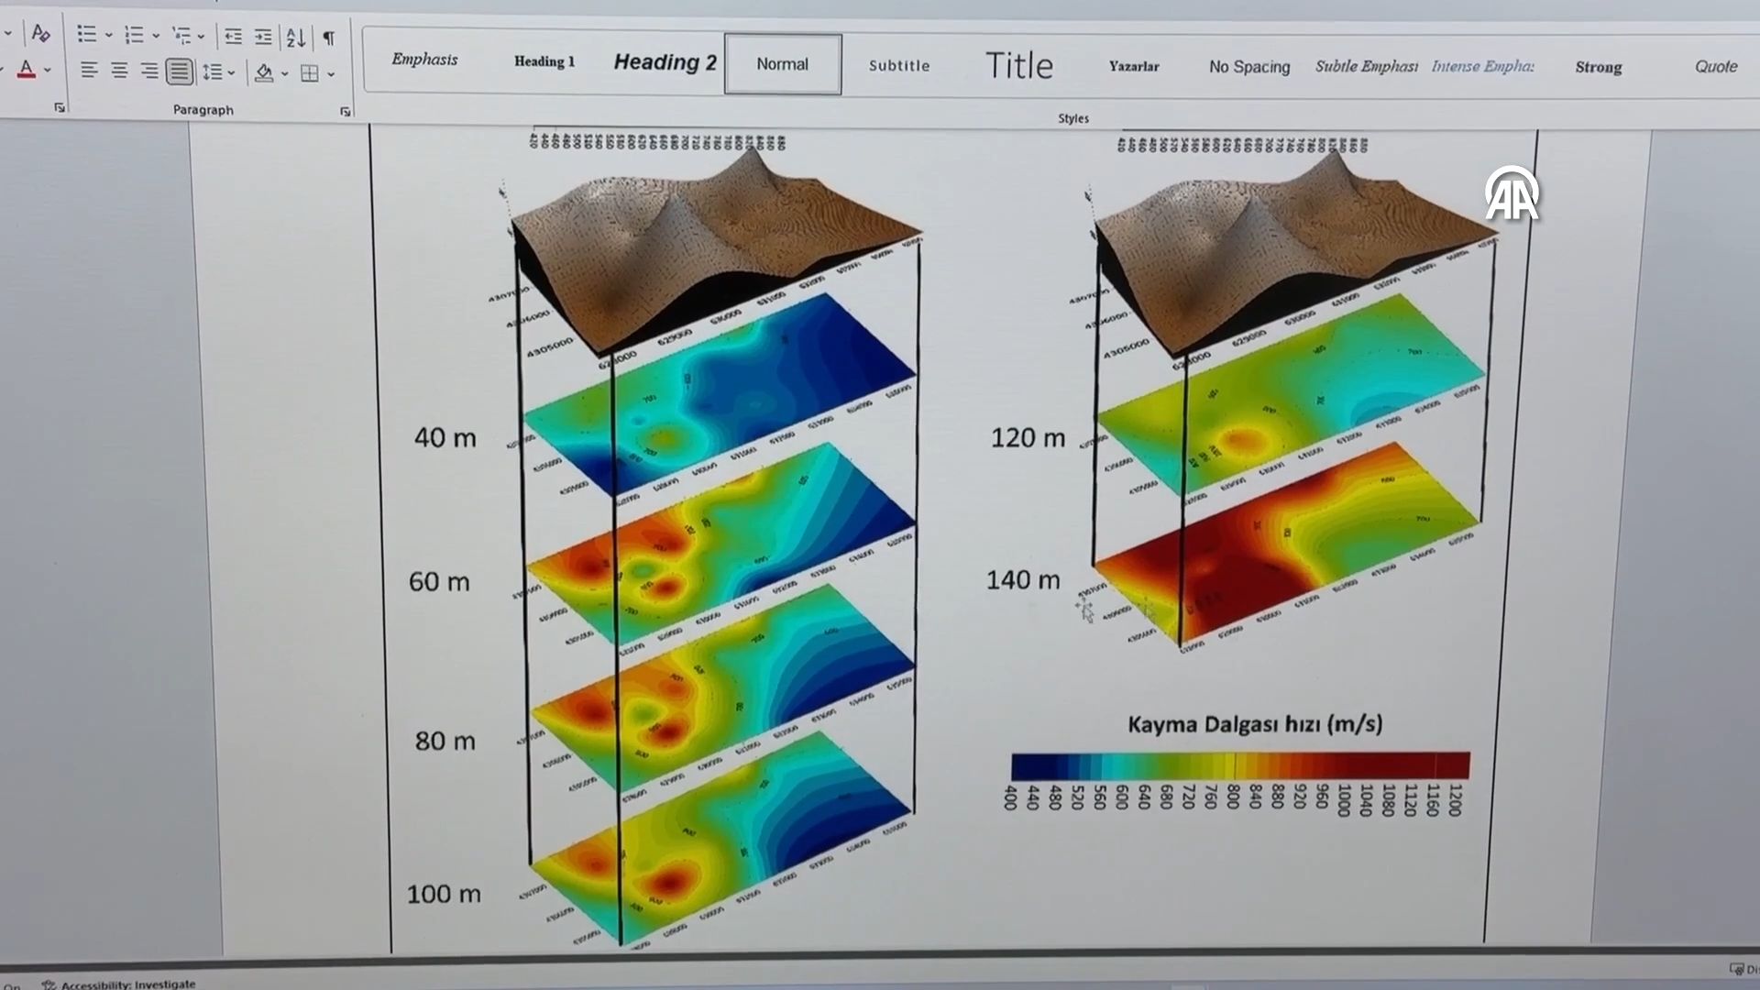This screenshot has width=1760, height=990.
Task: Apply numbered list formatting
Action: coord(134,35)
